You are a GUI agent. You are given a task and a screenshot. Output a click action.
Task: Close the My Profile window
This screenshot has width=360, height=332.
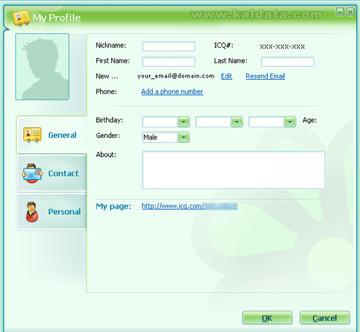(x=350, y=12)
